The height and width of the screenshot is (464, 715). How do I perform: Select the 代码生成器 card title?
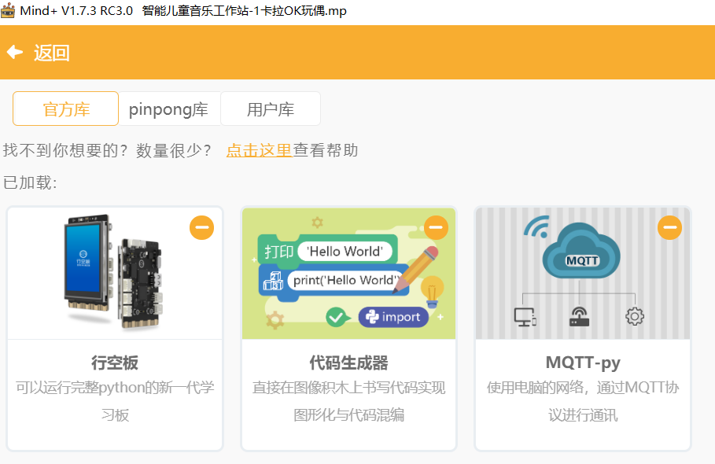pyautogui.click(x=348, y=363)
